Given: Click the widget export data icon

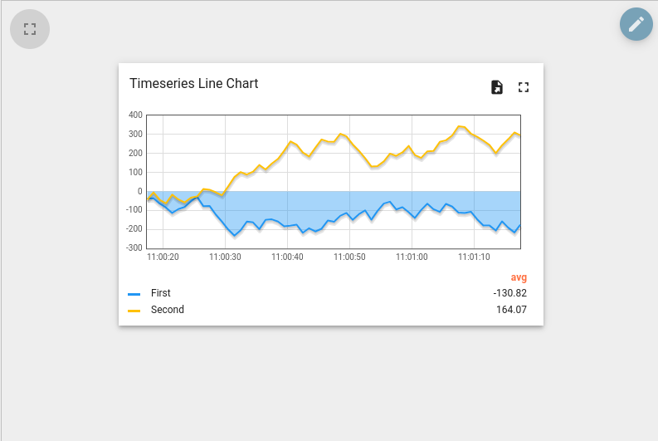Looking at the screenshot, I should [x=497, y=87].
